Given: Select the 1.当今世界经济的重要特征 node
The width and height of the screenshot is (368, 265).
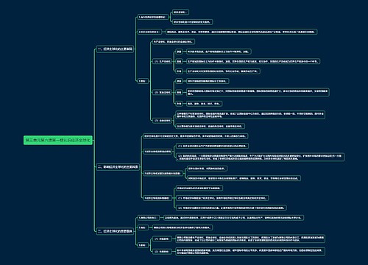Looking at the screenshot, I should pyautogui.click(x=152, y=17).
